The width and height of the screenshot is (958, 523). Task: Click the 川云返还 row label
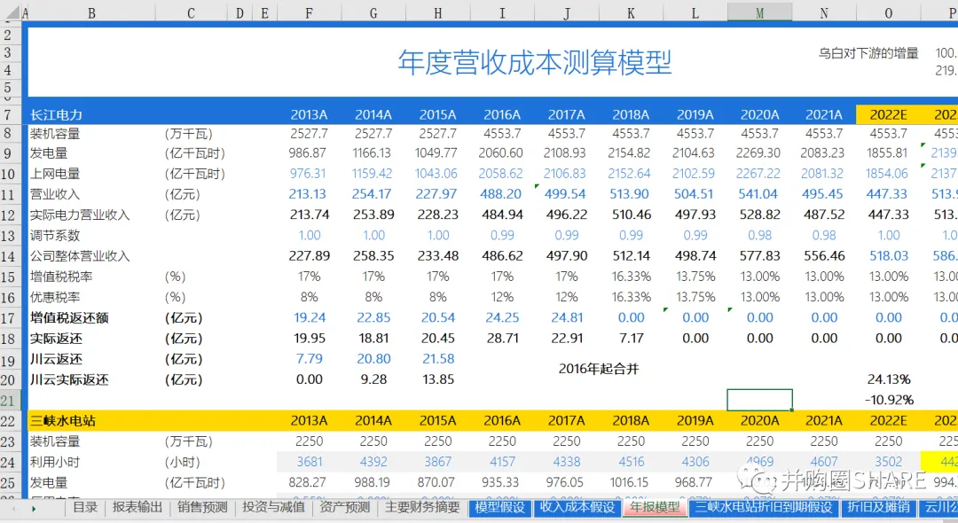coord(56,359)
